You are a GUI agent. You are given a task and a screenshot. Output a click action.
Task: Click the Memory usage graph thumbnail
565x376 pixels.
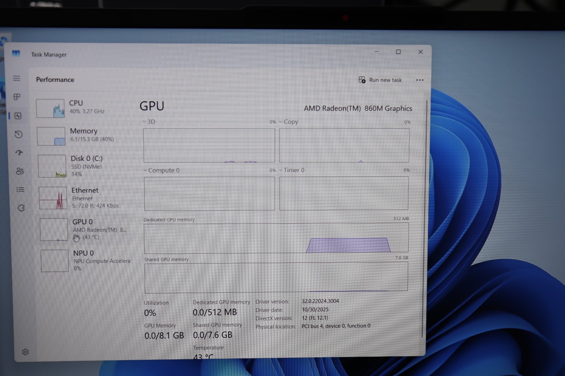pos(51,136)
